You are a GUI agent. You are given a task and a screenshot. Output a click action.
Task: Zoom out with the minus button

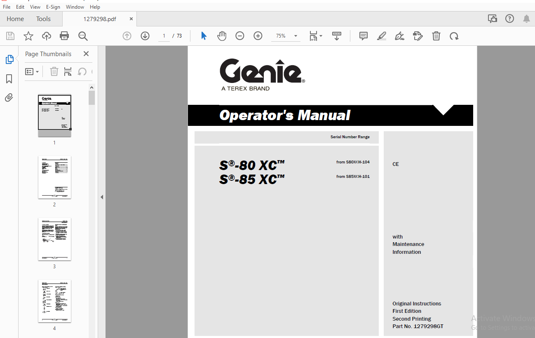tap(240, 36)
